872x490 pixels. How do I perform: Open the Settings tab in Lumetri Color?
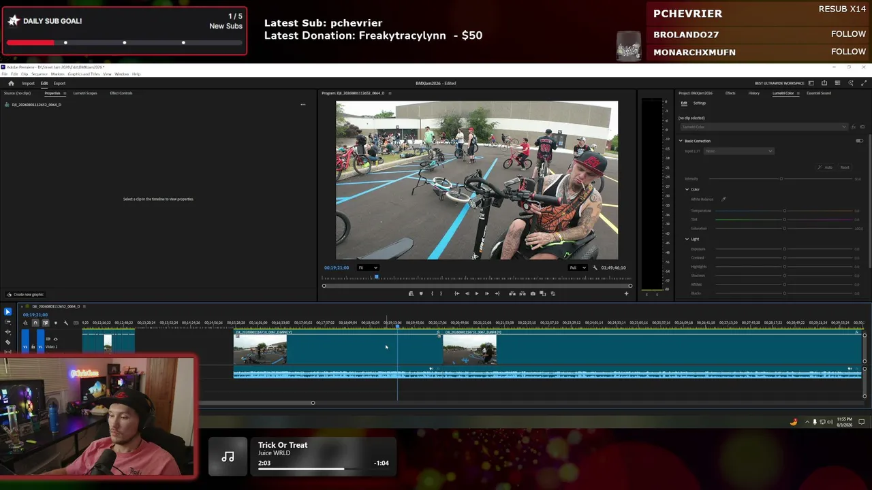700,103
